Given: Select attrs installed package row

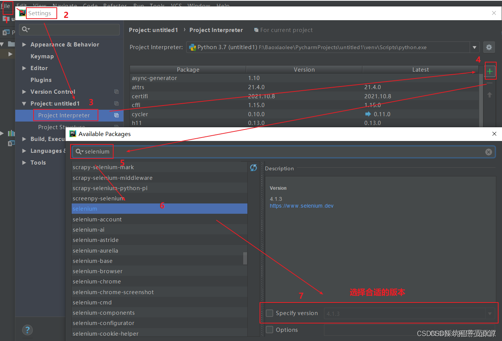Looking at the screenshot, I should coord(304,87).
